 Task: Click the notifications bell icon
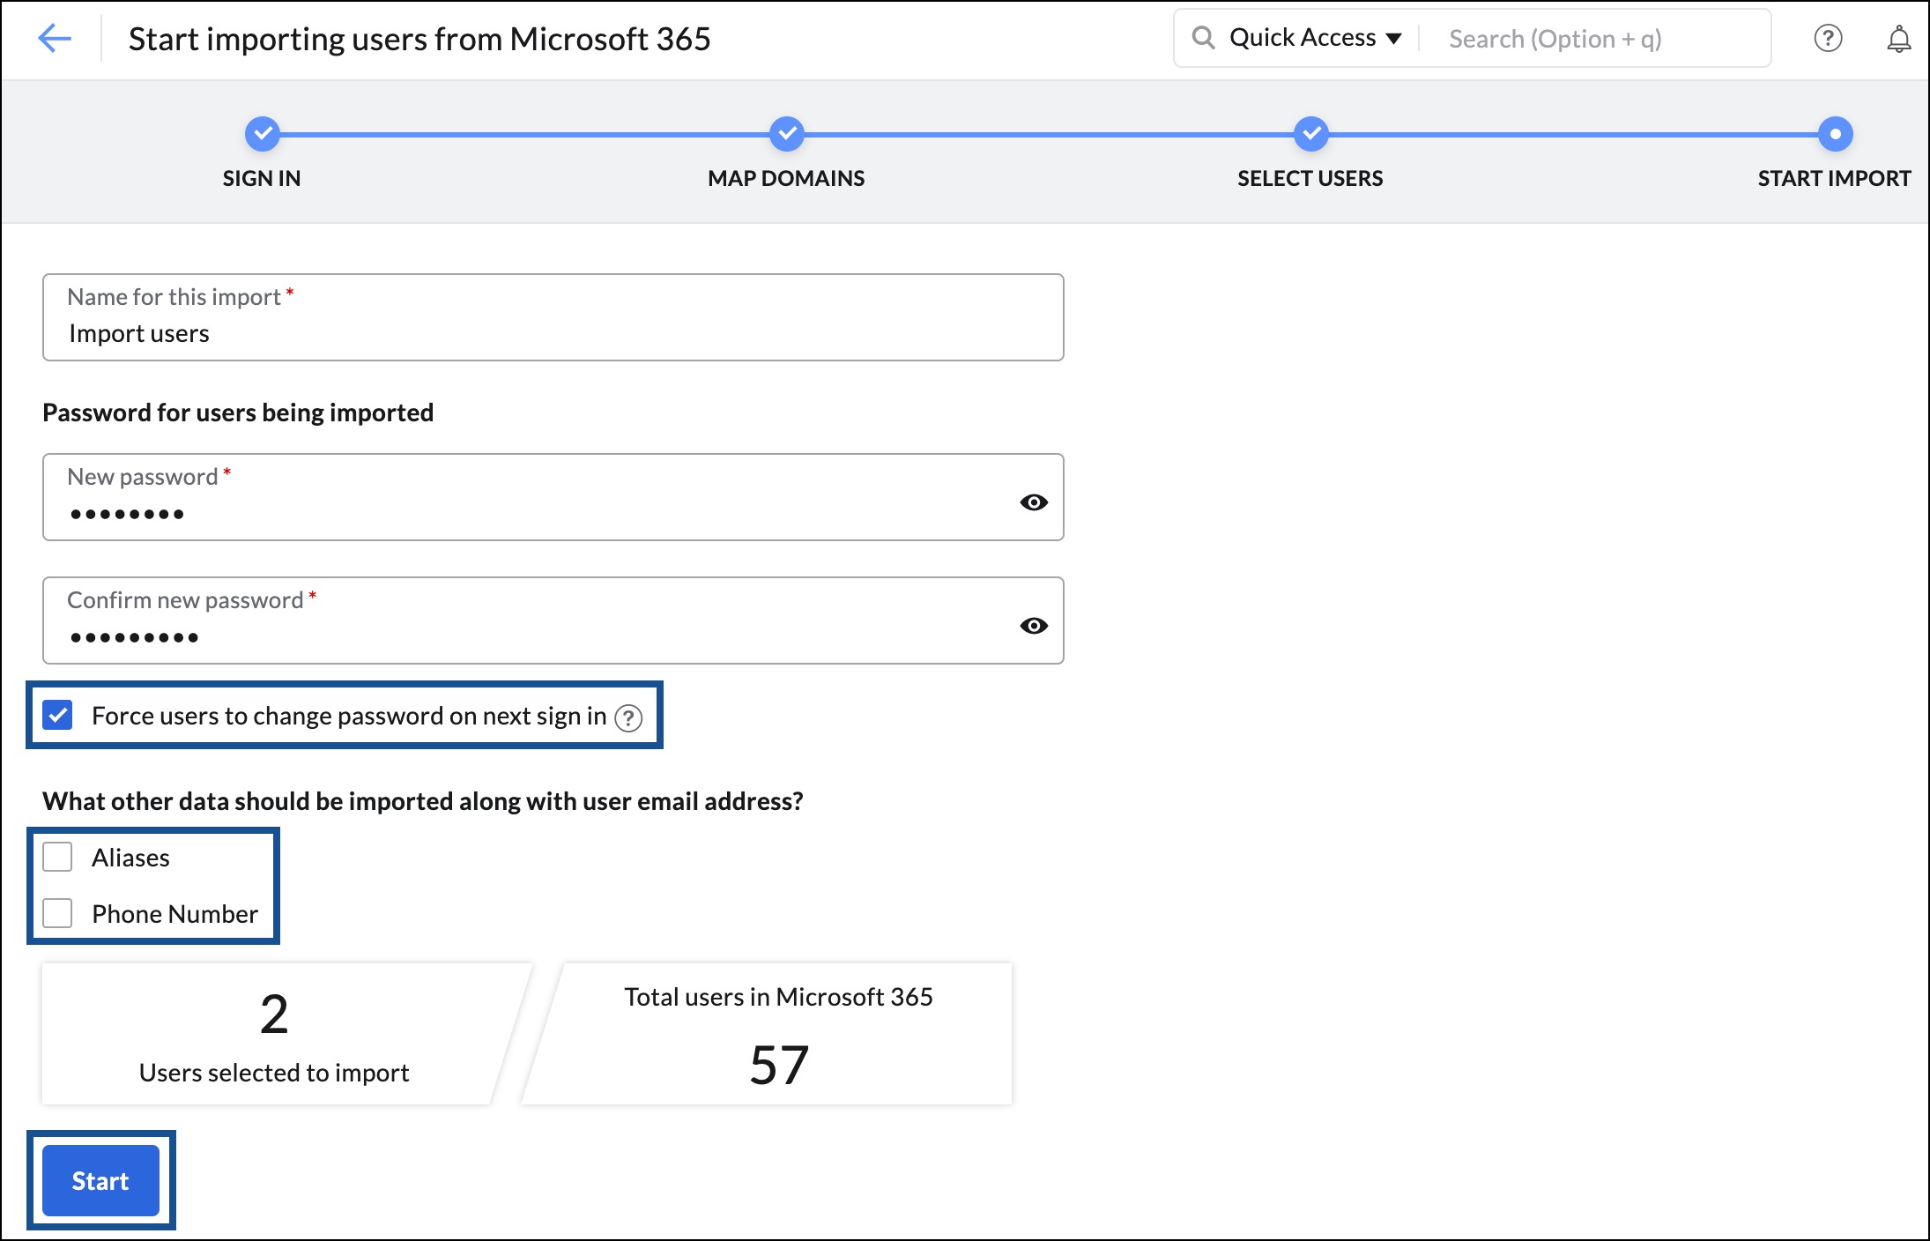pyautogui.click(x=1897, y=38)
